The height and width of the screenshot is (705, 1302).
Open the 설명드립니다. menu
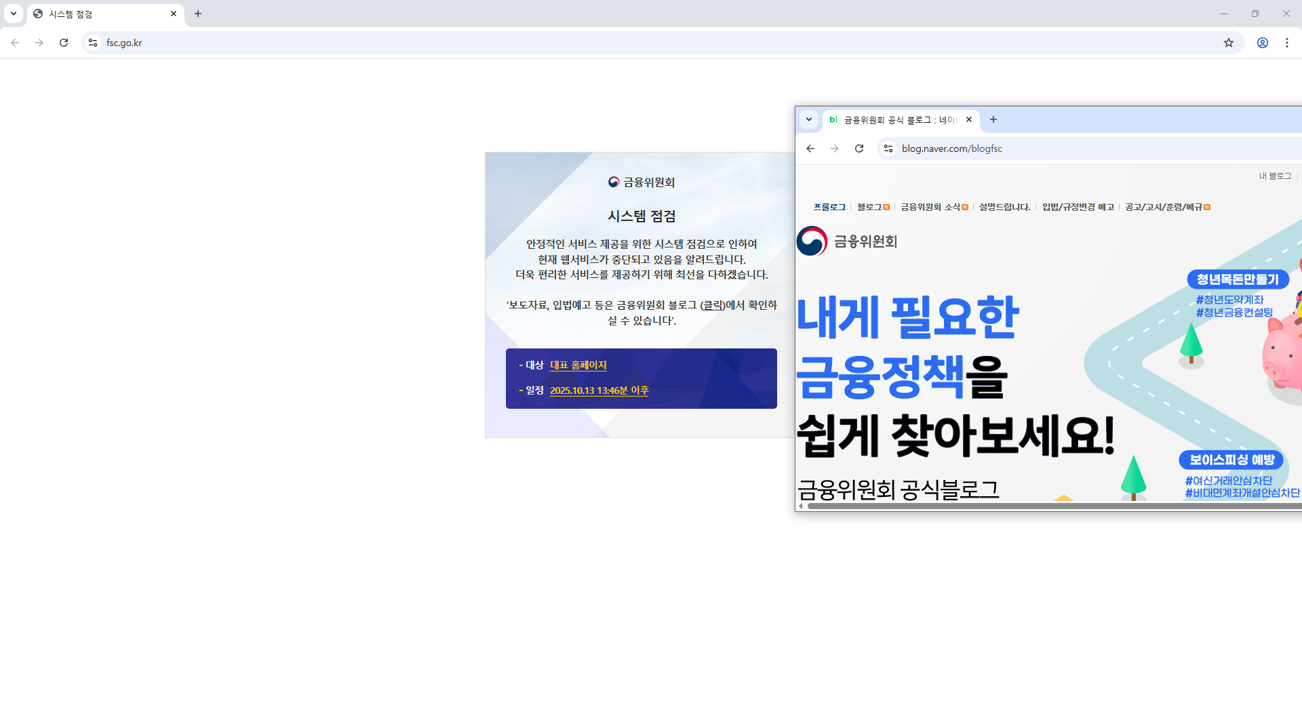tap(1005, 207)
